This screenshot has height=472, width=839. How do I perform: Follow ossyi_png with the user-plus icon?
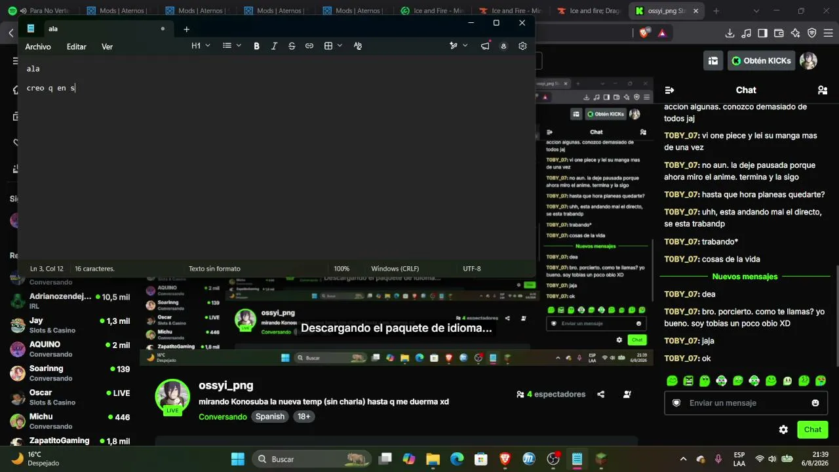pos(627,394)
